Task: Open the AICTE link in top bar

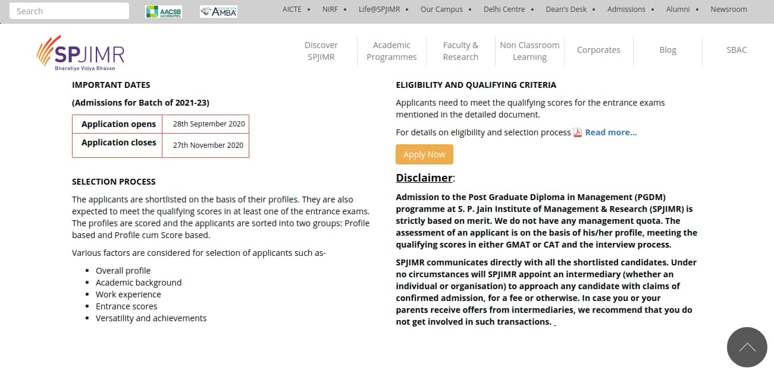Action: click(292, 9)
